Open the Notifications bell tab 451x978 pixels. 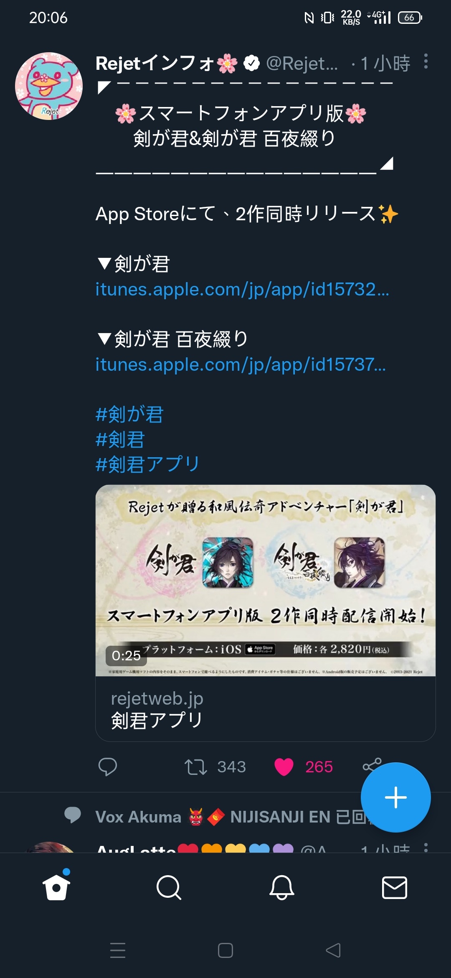pyautogui.click(x=282, y=887)
